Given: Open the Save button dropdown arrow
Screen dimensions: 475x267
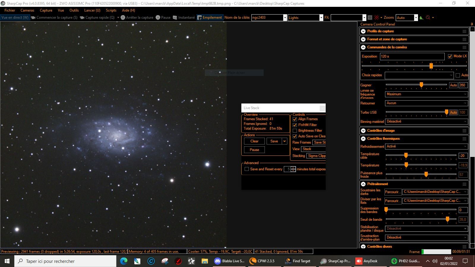Looking at the screenshot, I should coord(285,141).
